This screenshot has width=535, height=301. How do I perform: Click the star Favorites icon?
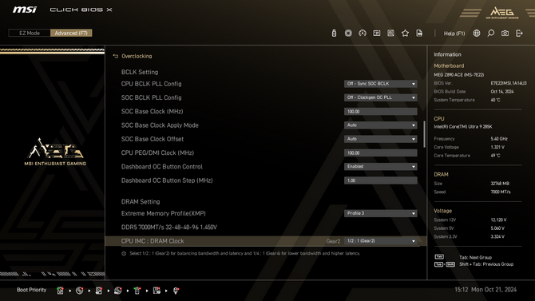point(405,33)
